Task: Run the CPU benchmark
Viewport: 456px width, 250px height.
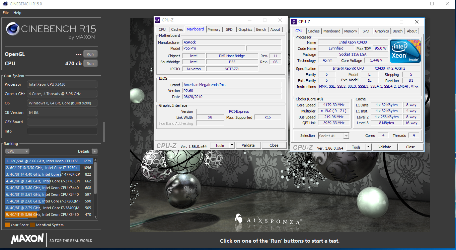Action: [x=90, y=64]
